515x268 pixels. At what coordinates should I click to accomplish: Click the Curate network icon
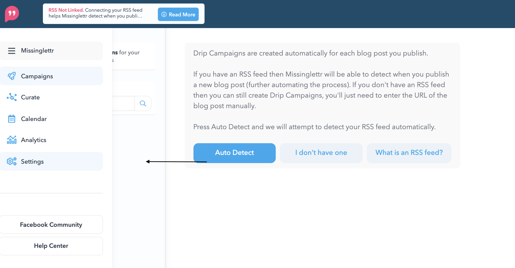pos(12,97)
